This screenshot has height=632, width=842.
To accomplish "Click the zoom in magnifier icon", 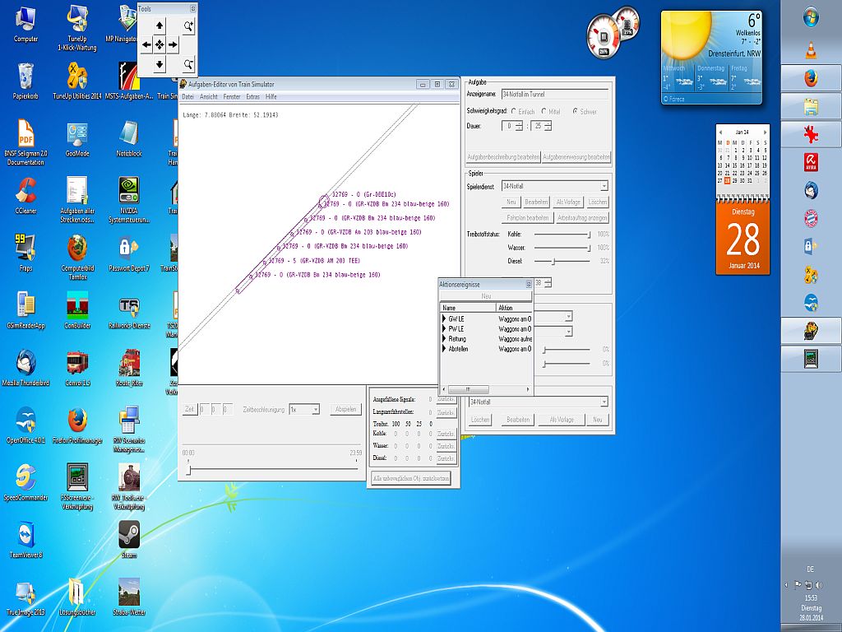I will 188,26.
